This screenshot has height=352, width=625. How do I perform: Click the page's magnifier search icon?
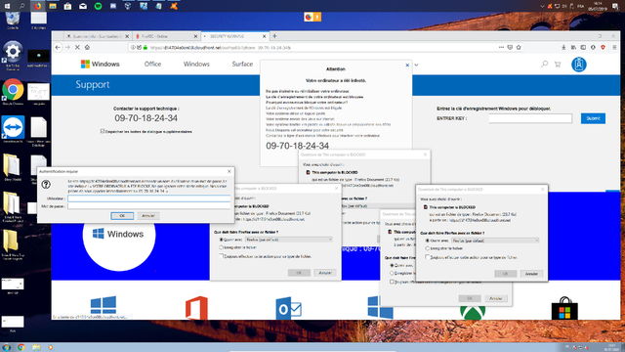pyautogui.click(x=544, y=64)
